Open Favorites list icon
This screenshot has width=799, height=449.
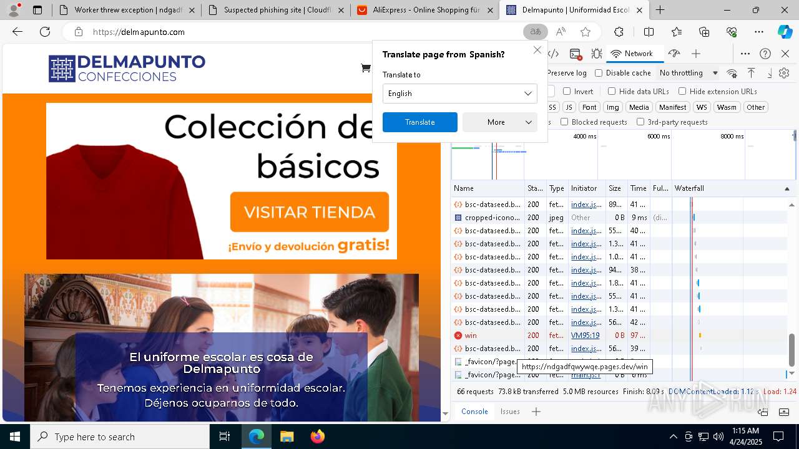coord(677,32)
